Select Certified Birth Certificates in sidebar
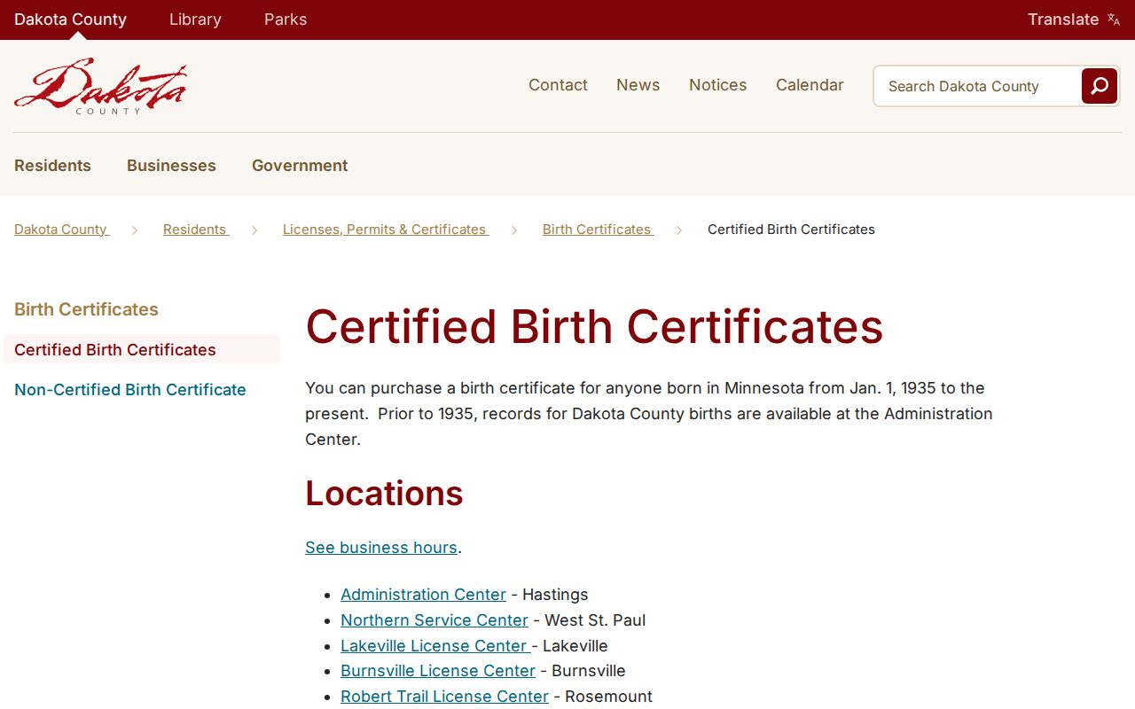This screenshot has width=1135, height=709. pos(142,349)
